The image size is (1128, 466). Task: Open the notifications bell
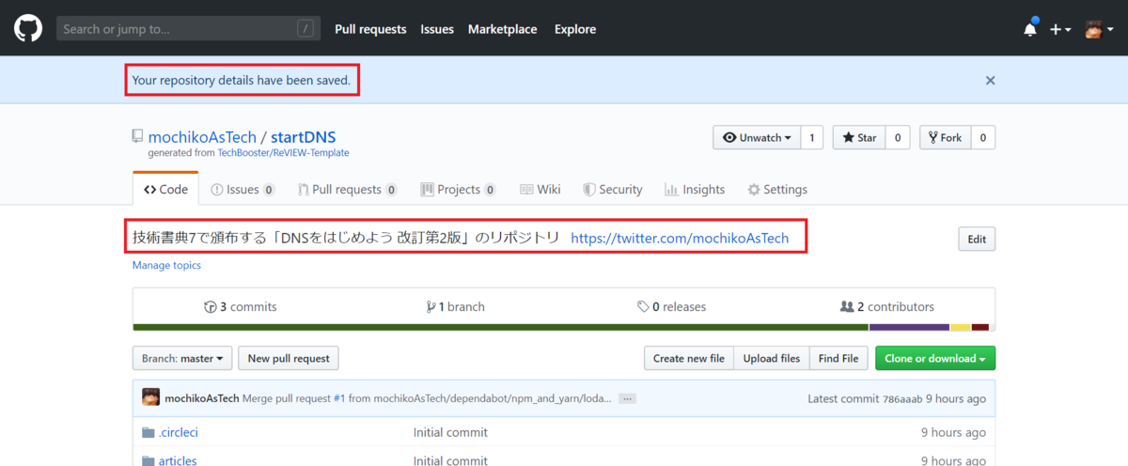[1030, 28]
